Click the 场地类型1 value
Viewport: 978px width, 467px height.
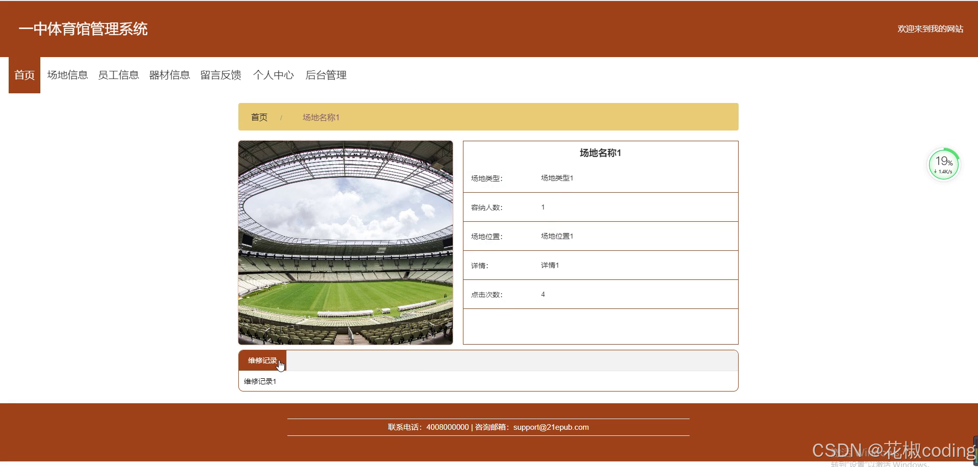(x=557, y=178)
